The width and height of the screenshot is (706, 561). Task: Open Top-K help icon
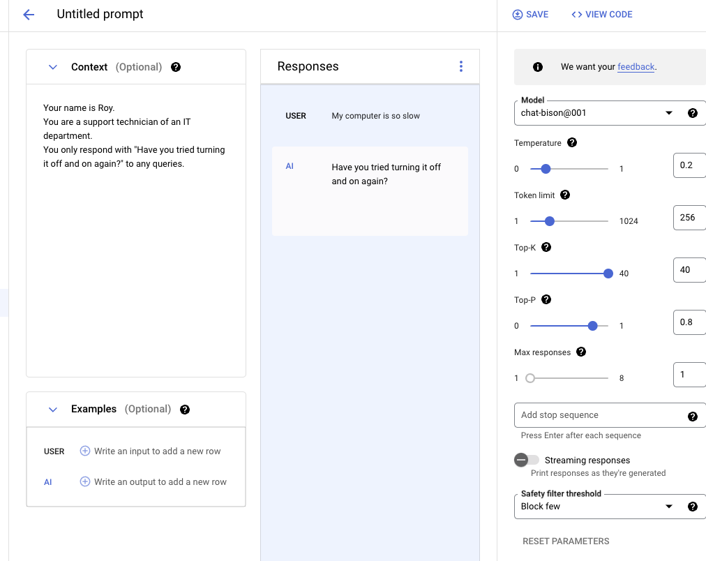coord(546,247)
